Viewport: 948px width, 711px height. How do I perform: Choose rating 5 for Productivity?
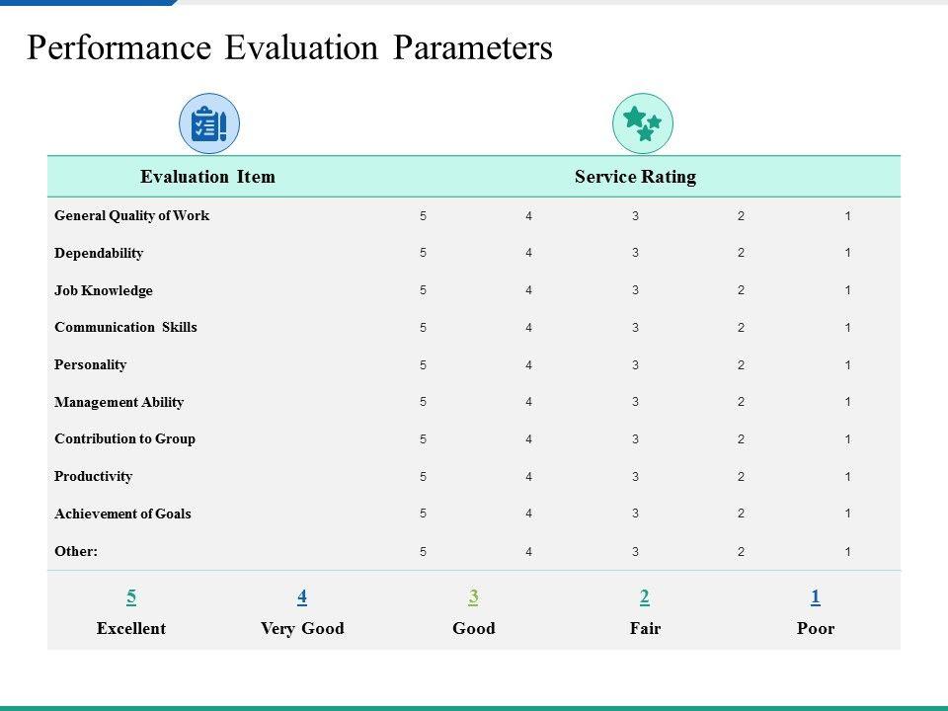tap(424, 476)
